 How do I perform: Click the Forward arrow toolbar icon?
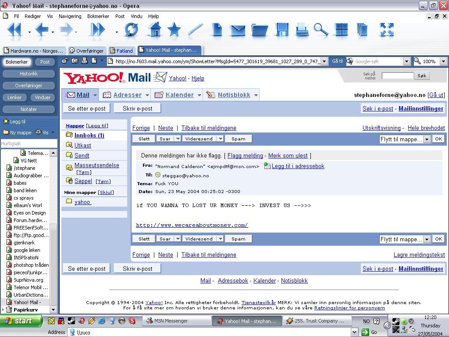[66, 30]
